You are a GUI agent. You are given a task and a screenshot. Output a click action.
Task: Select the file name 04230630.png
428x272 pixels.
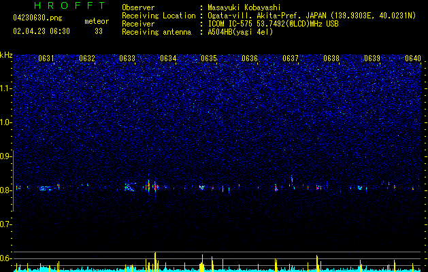pos(37,18)
